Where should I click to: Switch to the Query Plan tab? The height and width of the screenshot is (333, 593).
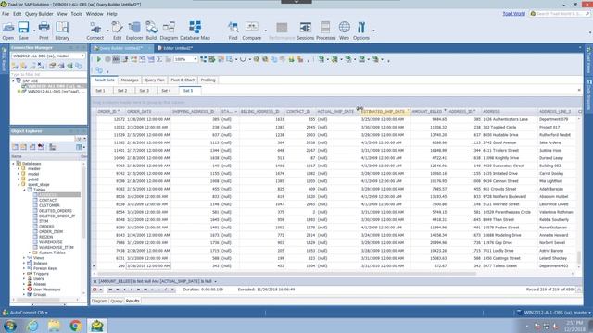pos(155,80)
